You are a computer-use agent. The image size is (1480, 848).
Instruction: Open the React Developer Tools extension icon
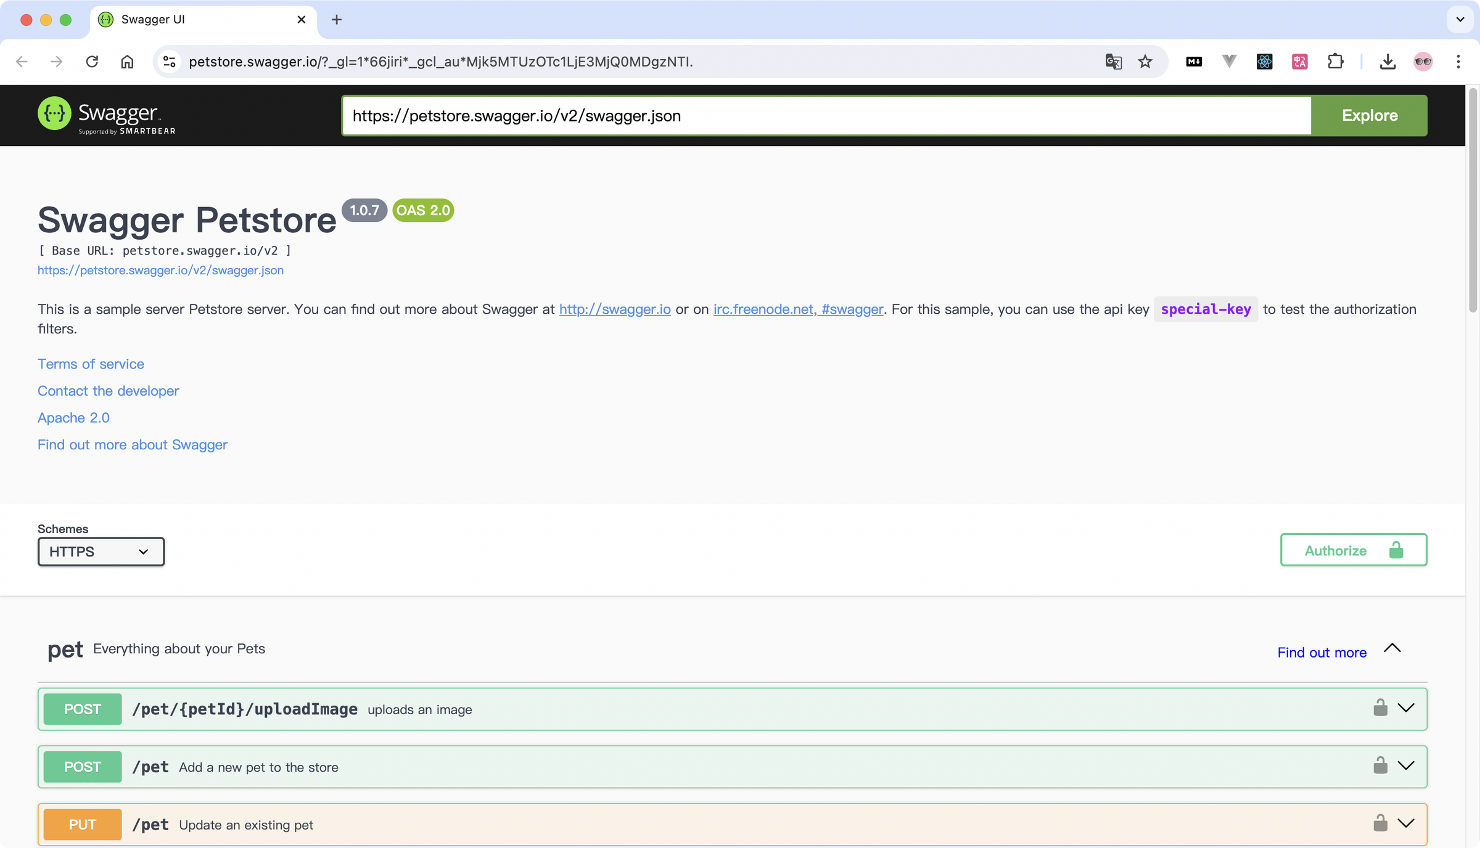coord(1264,62)
